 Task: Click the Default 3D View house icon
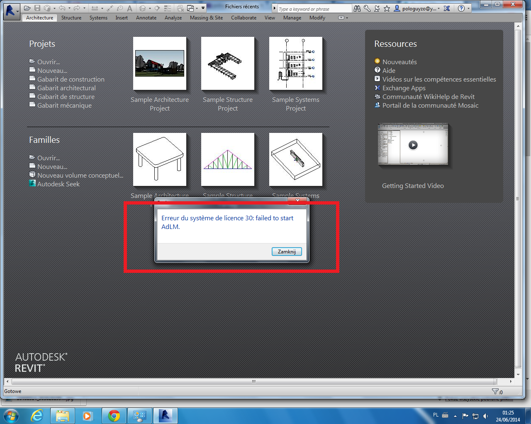click(x=142, y=8)
